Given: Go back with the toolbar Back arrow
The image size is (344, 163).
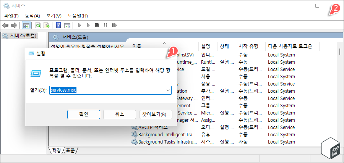Looking at the screenshot, I should coord(5,26).
